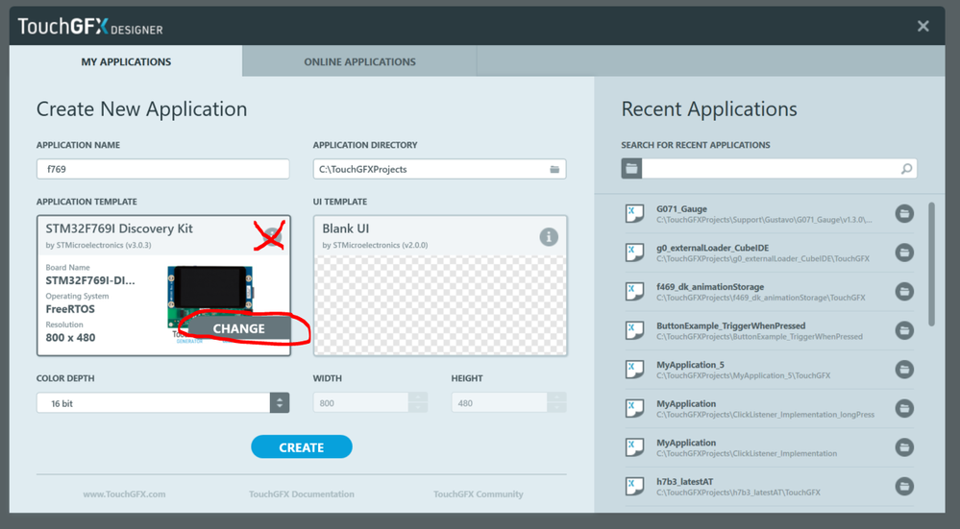960x529 pixels.
Task: Open the Color Depth dropdown
Action: pyautogui.click(x=280, y=403)
